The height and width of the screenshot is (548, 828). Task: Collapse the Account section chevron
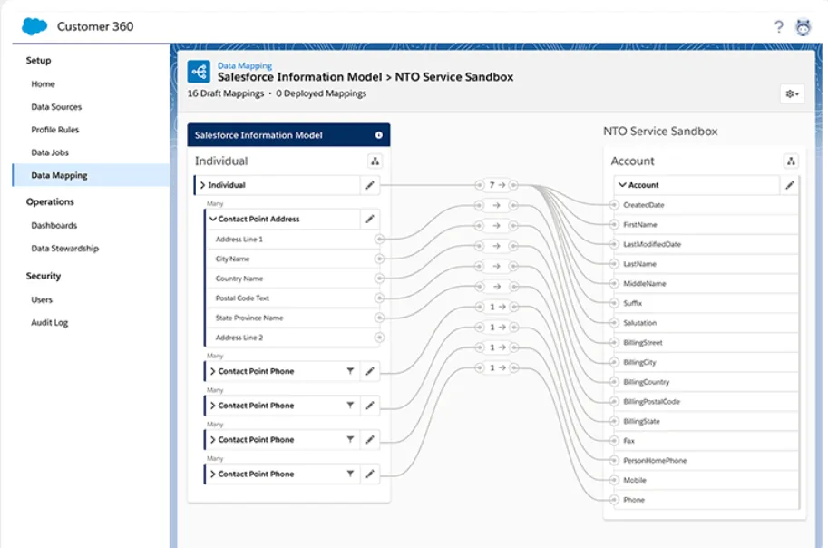pyautogui.click(x=622, y=185)
